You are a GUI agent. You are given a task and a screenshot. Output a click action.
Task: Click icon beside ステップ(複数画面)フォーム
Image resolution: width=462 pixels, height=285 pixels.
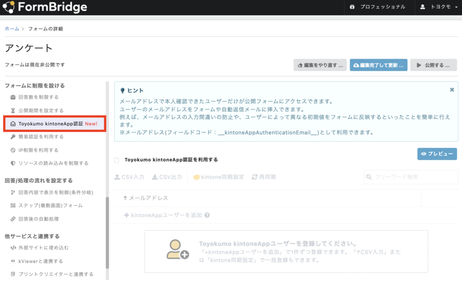(13, 206)
